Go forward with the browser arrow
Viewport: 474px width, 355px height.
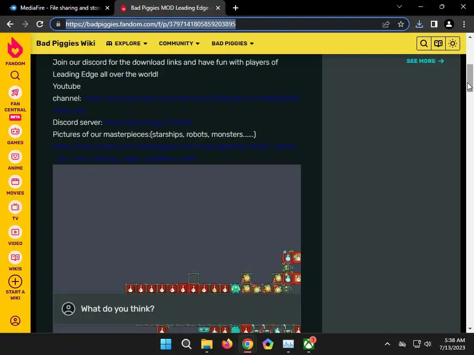[25, 24]
